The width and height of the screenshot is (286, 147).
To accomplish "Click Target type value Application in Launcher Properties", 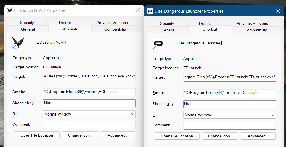I will point(193,59).
